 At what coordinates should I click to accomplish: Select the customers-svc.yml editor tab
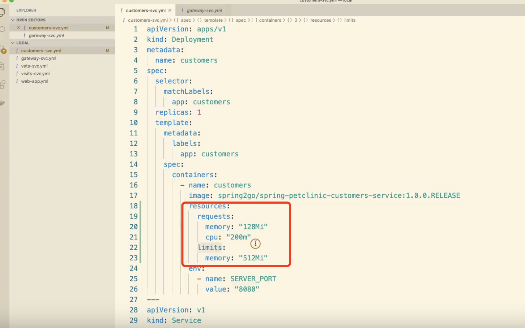tap(145, 10)
